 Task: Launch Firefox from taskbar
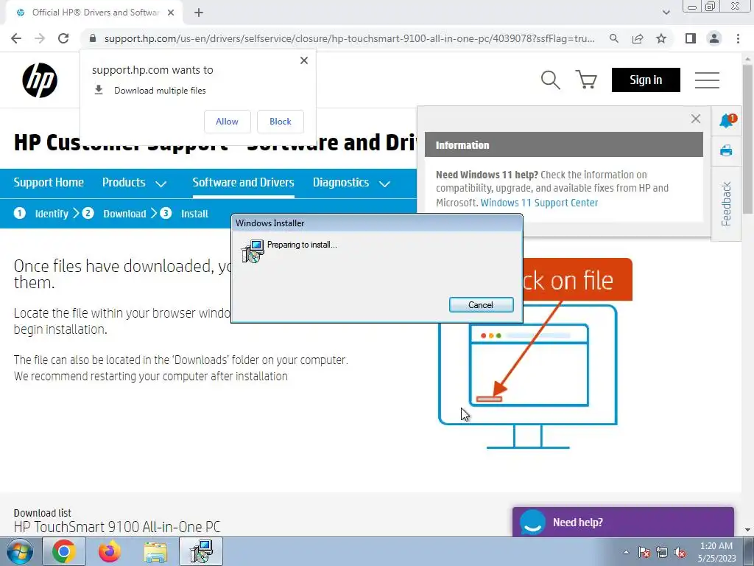click(109, 551)
